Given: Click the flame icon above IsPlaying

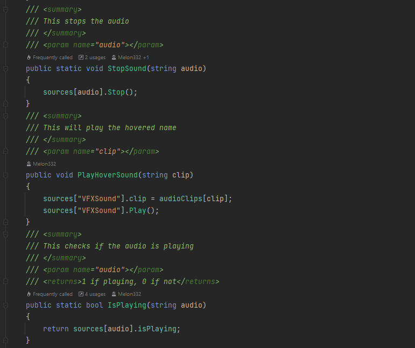Looking at the screenshot, I should (x=29, y=294).
